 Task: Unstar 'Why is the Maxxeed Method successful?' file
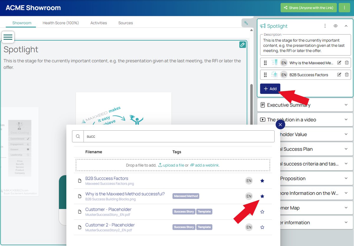[x=262, y=196]
